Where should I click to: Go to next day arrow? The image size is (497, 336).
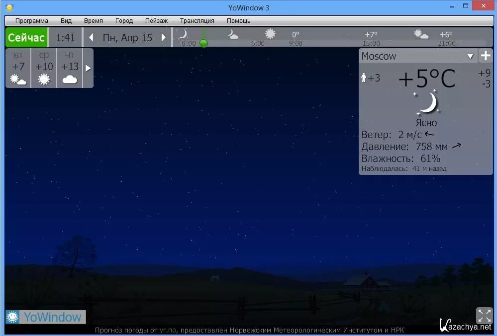tap(164, 38)
